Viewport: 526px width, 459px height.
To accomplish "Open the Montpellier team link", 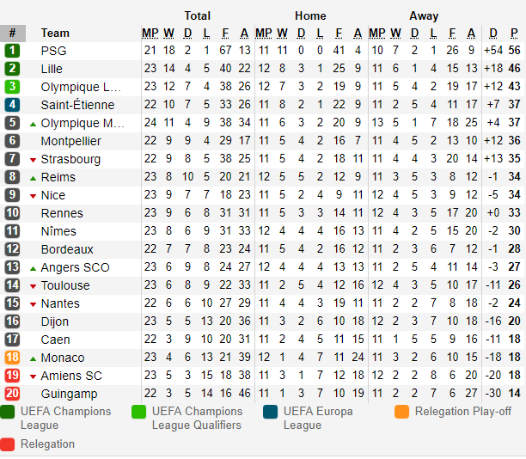I will 70,141.
